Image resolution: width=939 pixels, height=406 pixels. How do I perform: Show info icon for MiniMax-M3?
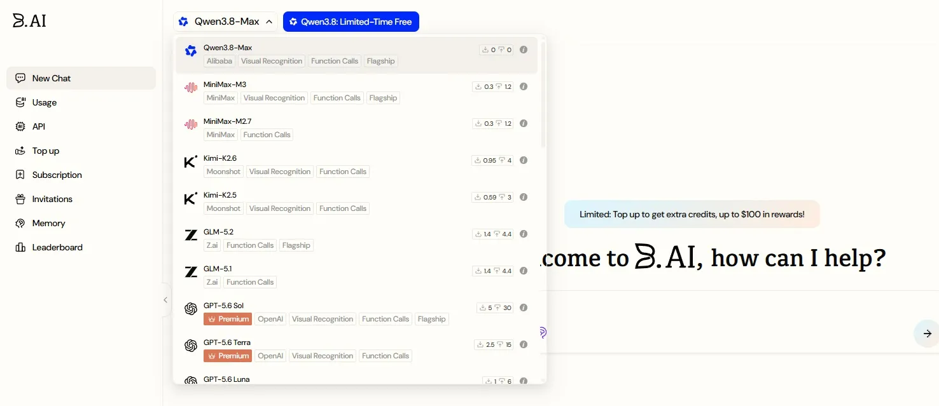(524, 86)
